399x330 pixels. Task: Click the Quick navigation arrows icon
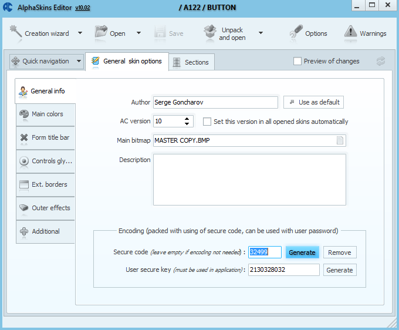[x=15, y=61]
